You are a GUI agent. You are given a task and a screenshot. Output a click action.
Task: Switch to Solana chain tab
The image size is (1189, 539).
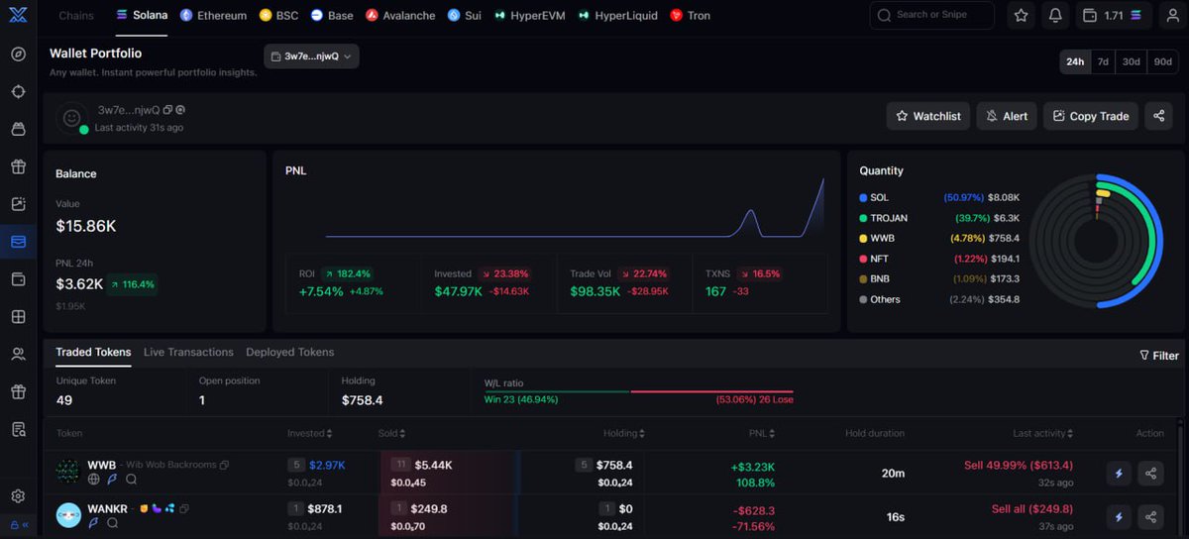(x=142, y=16)
